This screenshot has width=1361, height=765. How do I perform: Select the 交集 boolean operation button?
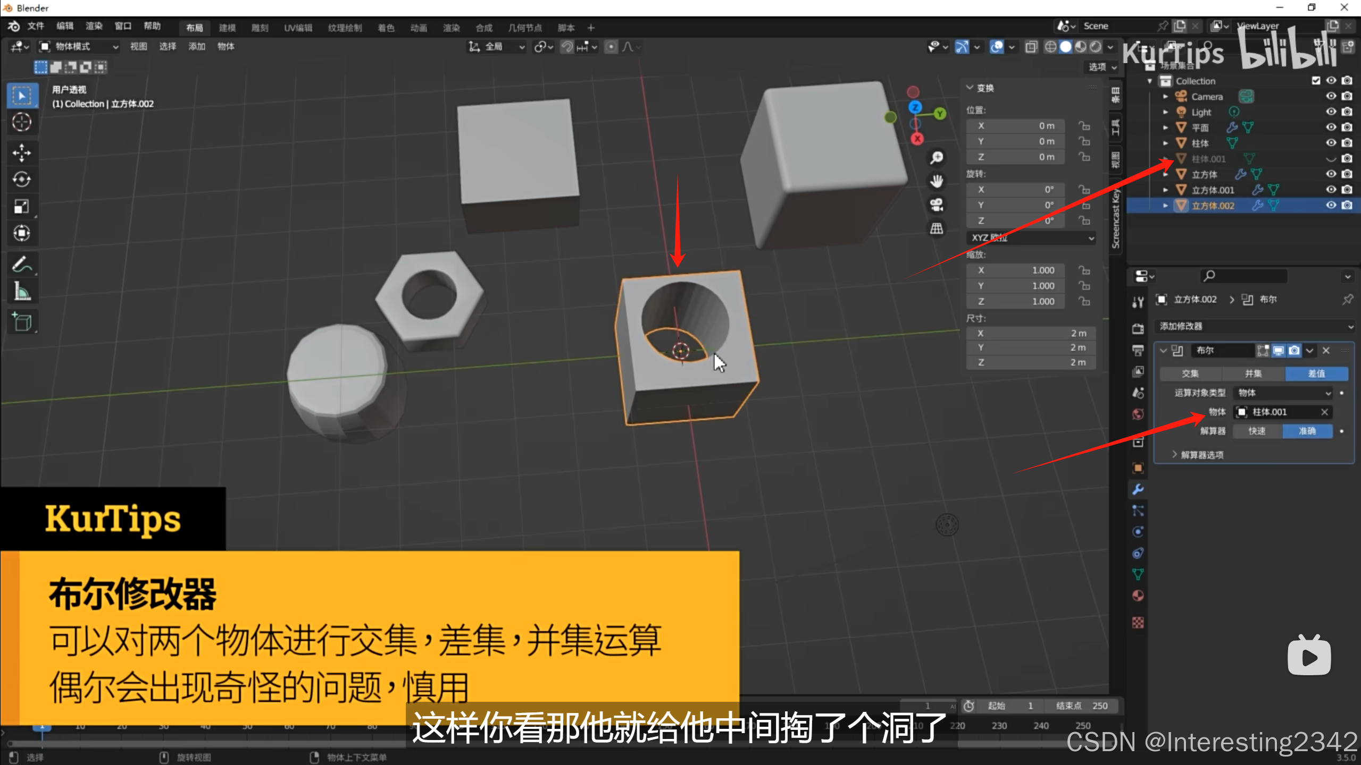point(1190,373)
